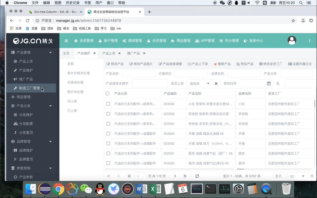Reload the Chrome page
The image size is (317, 198).
tap(27, 21)
